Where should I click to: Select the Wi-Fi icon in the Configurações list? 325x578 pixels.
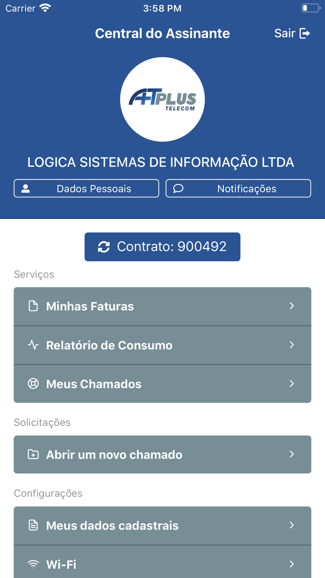click(32, 564)
